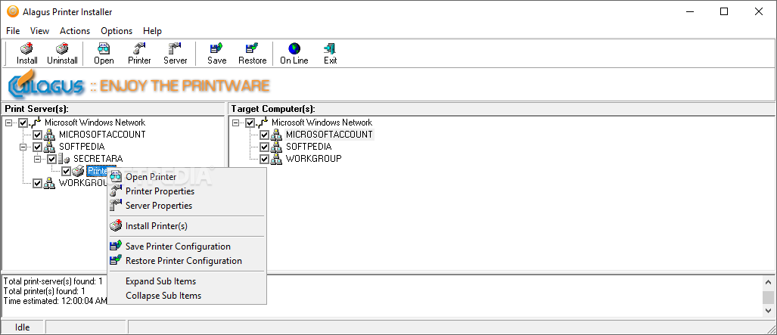Viewport: 777px width, 335px height.
Task: Click the log pane scrollbar thumb
Action: tap(768, 297)
